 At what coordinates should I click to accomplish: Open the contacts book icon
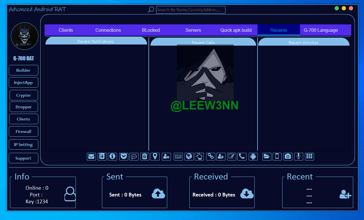click(102, 156)
